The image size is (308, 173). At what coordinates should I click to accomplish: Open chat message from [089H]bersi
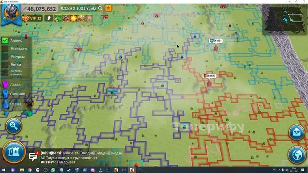click(x=82, y=153)
